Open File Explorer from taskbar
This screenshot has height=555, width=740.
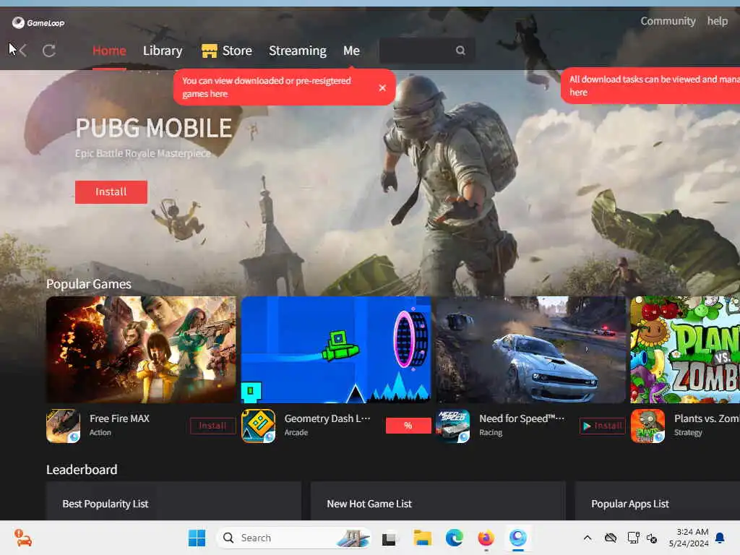point(422,538)
